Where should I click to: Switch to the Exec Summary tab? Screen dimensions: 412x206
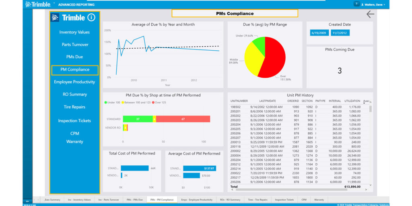52,200
